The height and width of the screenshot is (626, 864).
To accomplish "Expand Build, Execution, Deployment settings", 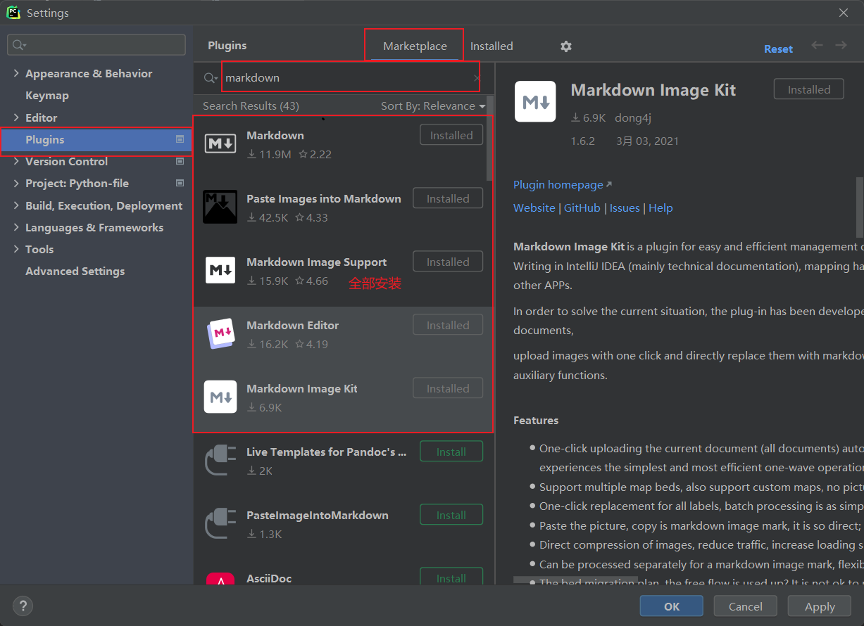I will pos(16,206).
